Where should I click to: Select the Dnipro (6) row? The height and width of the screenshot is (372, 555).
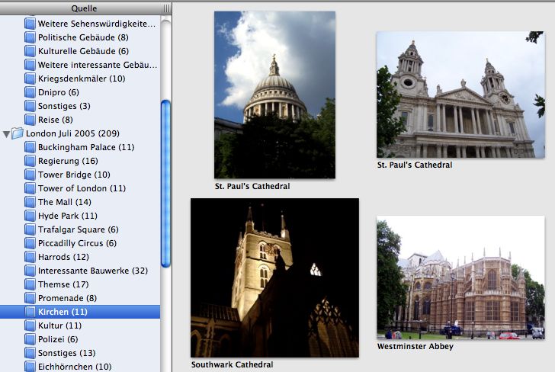point(80,92)
